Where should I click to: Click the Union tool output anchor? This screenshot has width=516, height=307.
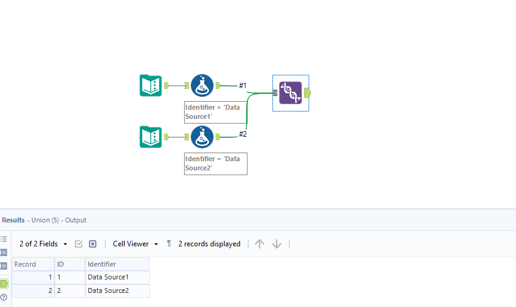[x=307, y=93]
